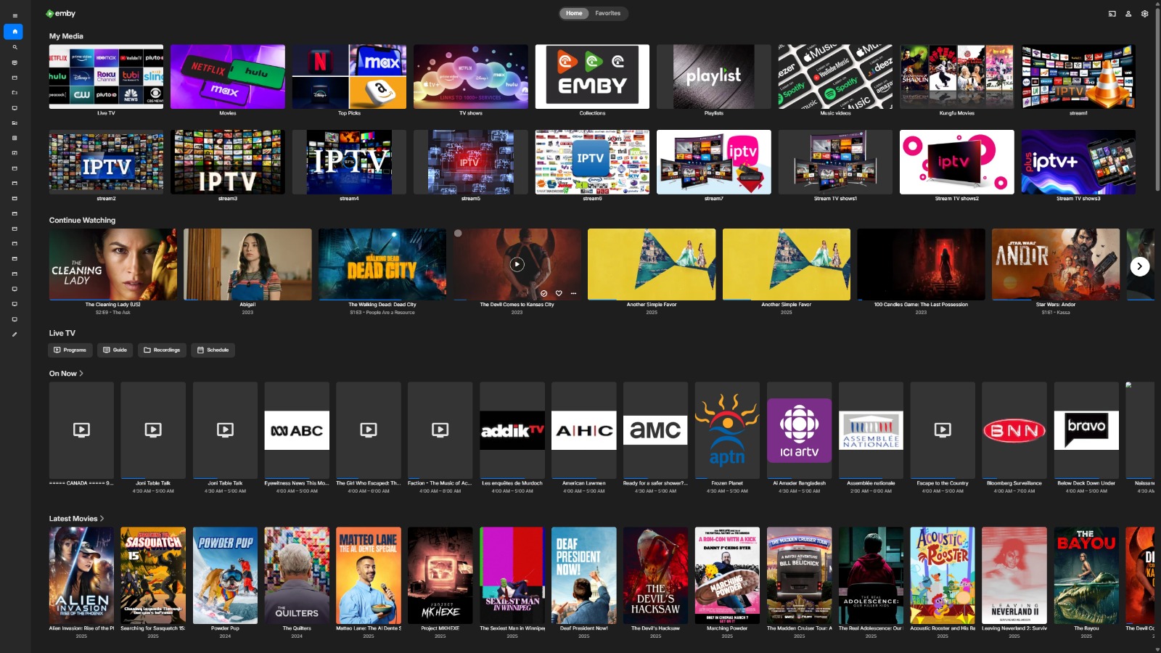Open the Live TV library tile
Screen dimensions: 1161x653
coord(106,77)
